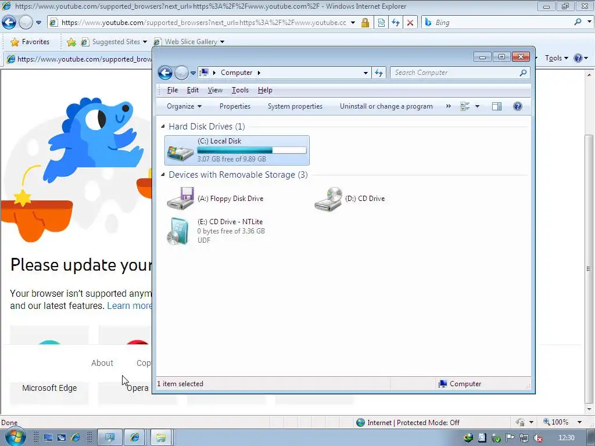Click the Explorer folder taskbar button
The image size is (595, 446).
coord(161,438)
